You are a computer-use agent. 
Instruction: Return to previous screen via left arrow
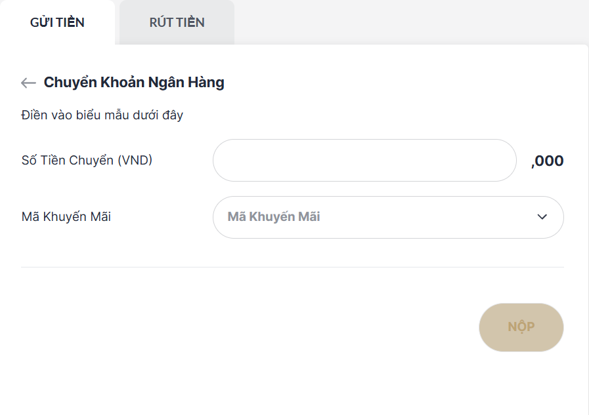pos(28,83)
